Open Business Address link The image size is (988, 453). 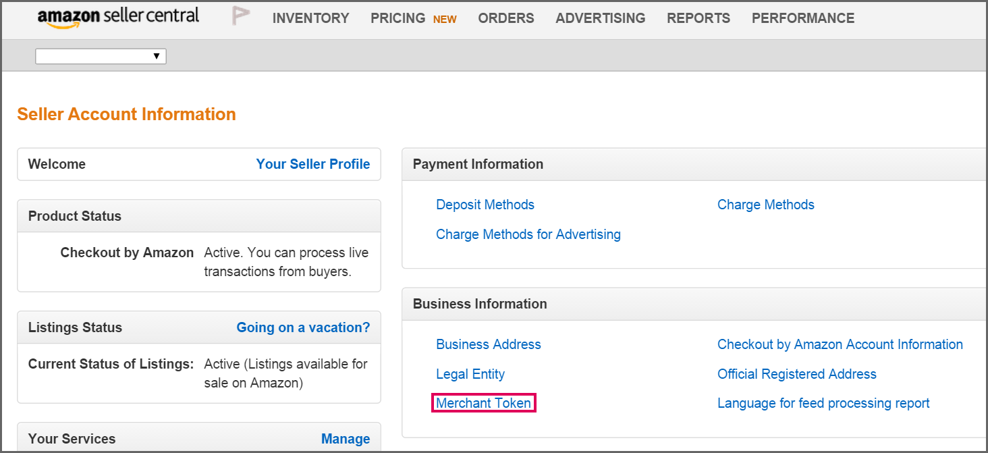tap(489, 344)
